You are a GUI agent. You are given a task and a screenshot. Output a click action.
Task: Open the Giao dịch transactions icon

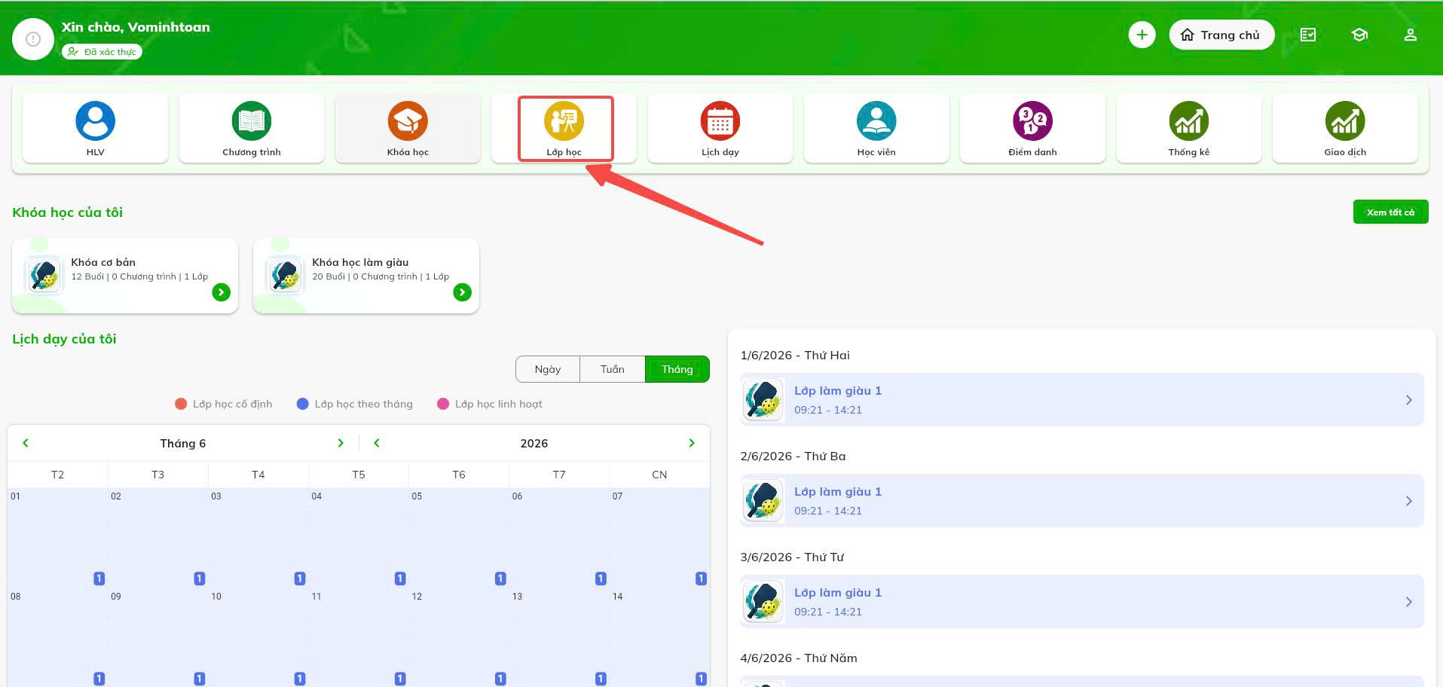coord(1345,121)
